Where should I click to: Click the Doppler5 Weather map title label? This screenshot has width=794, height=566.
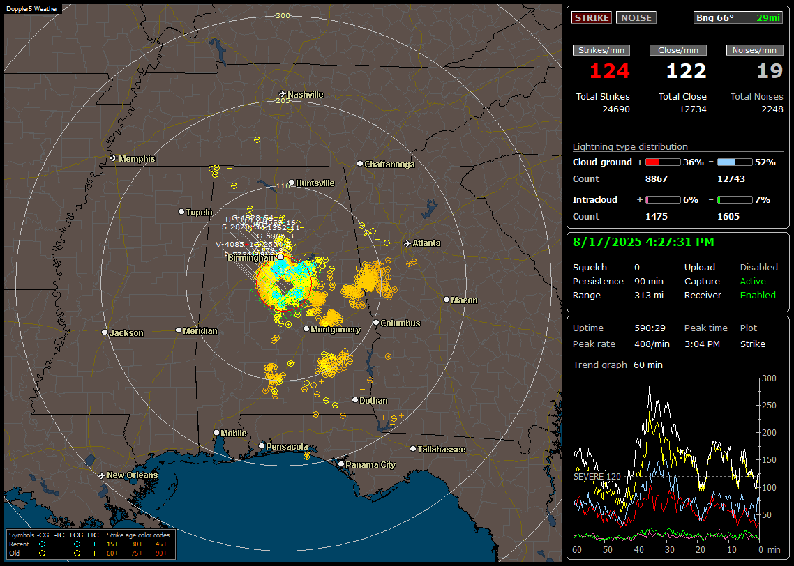click(x=32, y=9)
